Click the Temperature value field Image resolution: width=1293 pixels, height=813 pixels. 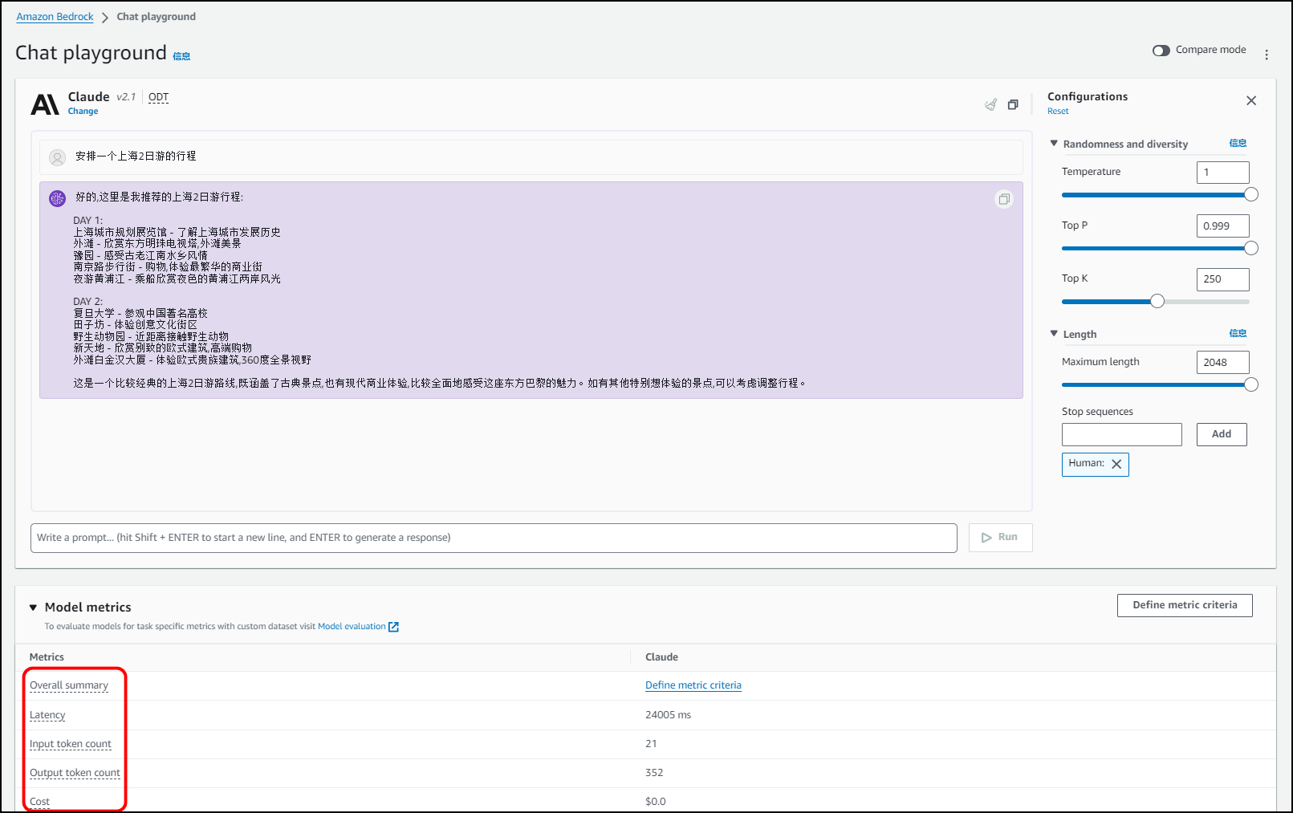(1222, 172)
